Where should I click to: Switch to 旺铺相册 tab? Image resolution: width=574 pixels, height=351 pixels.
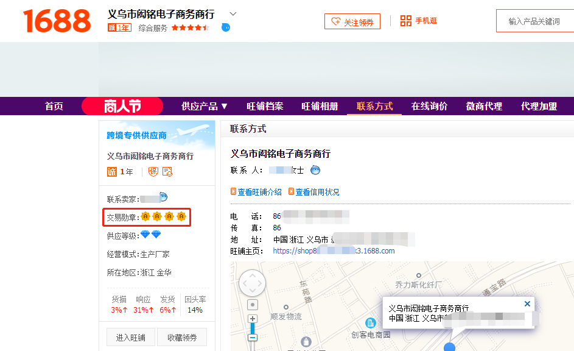tap(320, 106)
